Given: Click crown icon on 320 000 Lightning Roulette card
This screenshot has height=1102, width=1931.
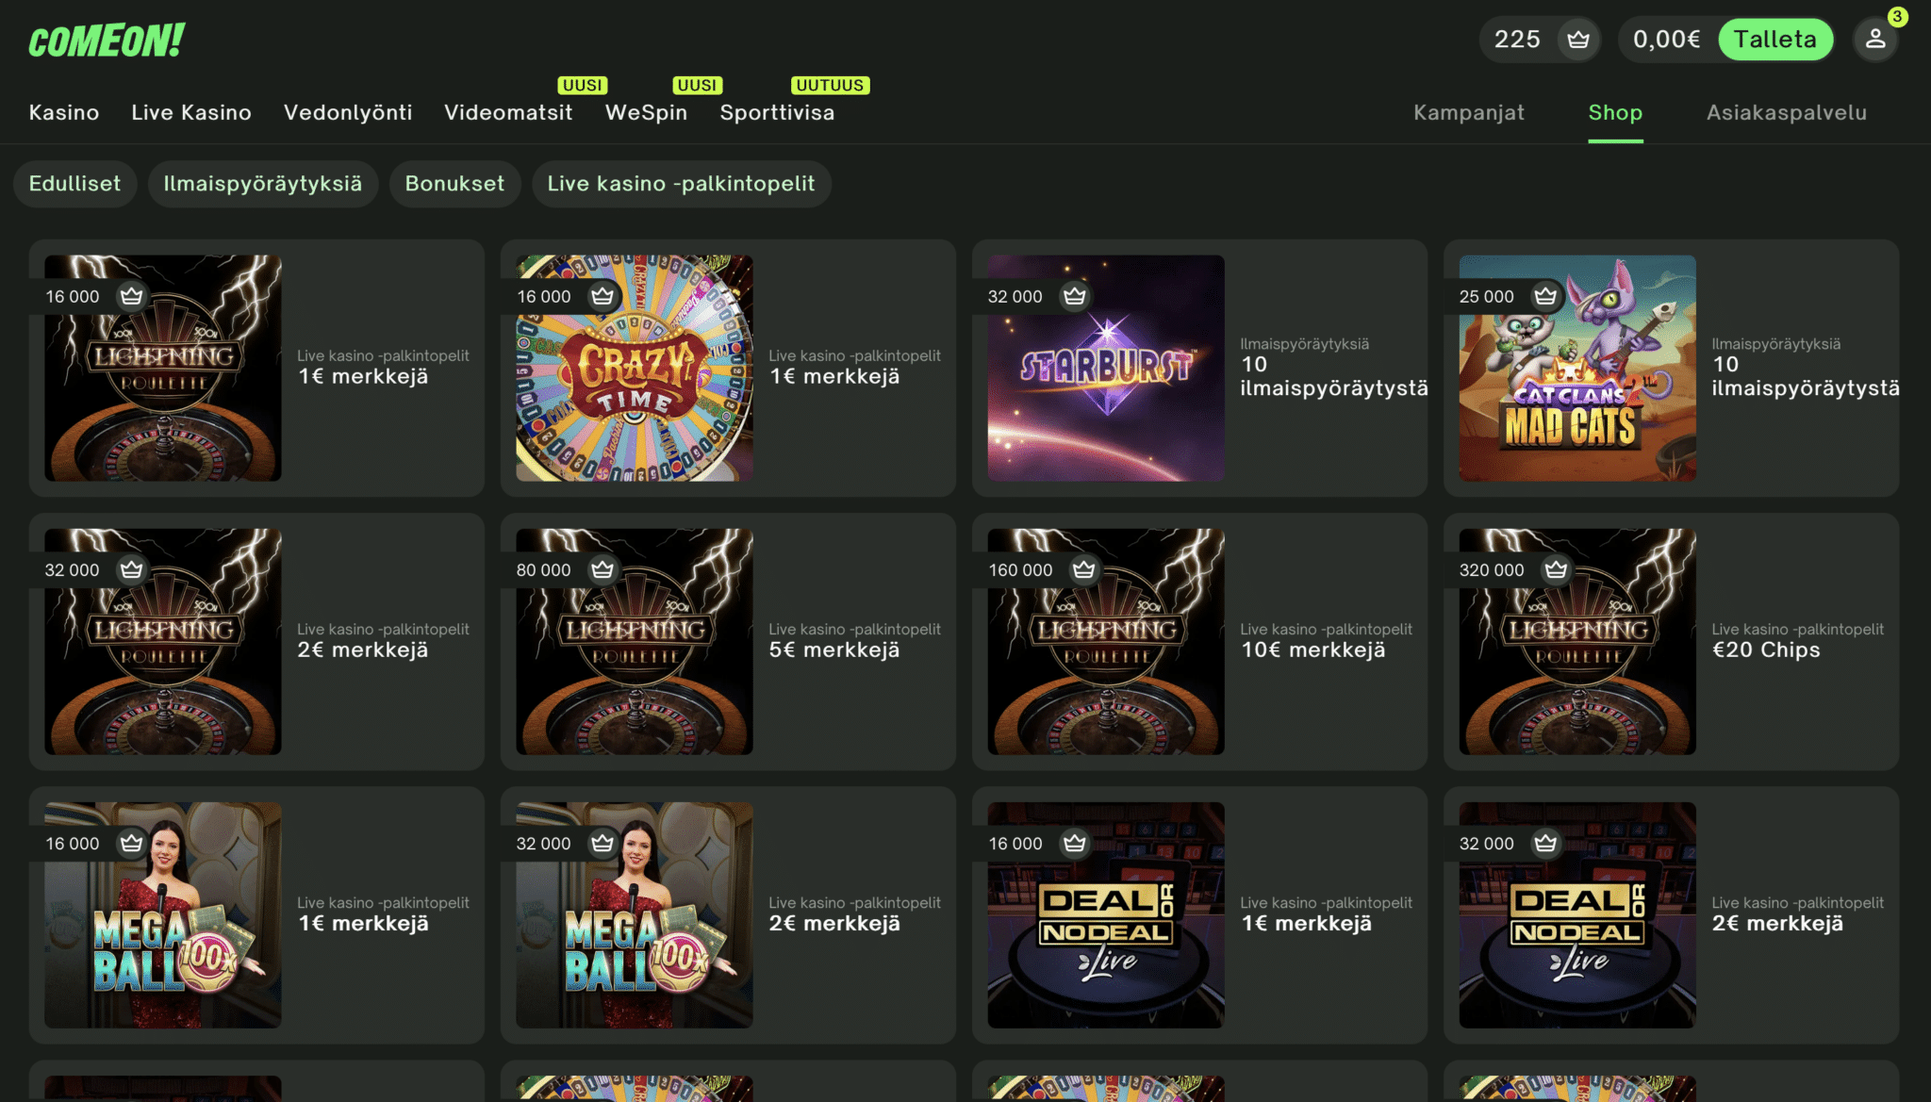Looking at the screenshot, I should pos(1556,569).
